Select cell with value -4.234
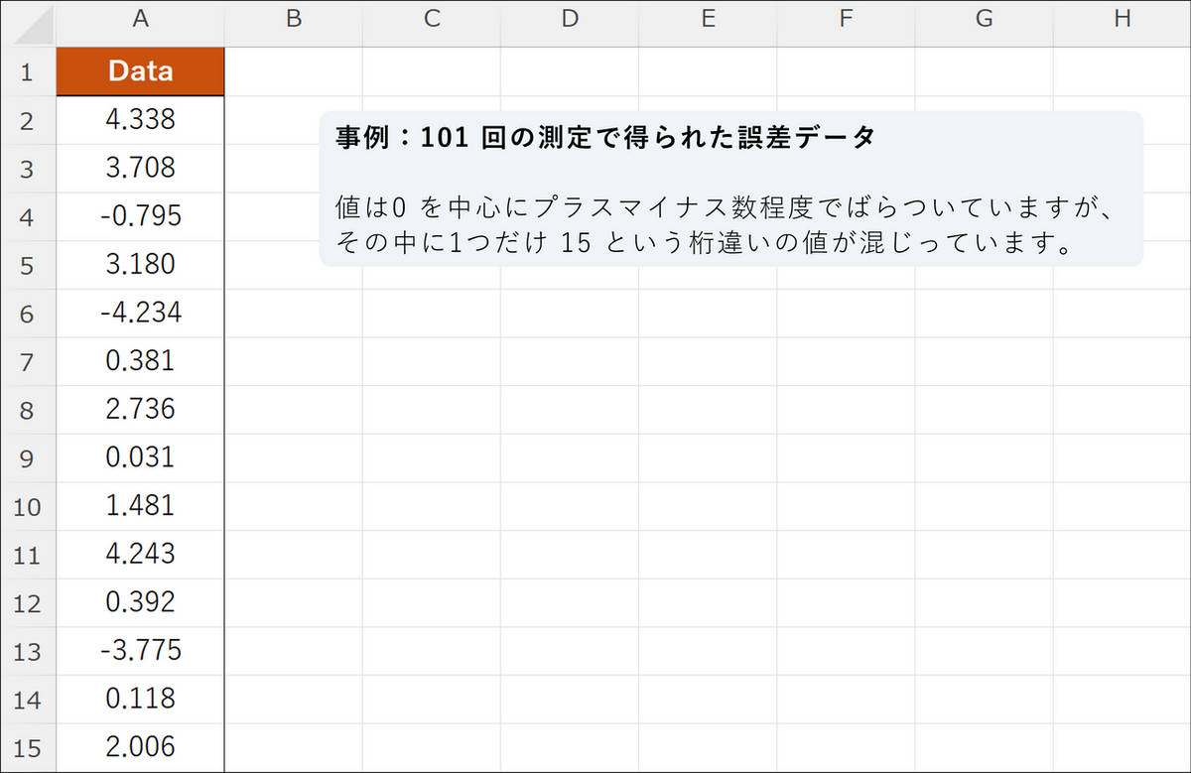 pos(140,313)
